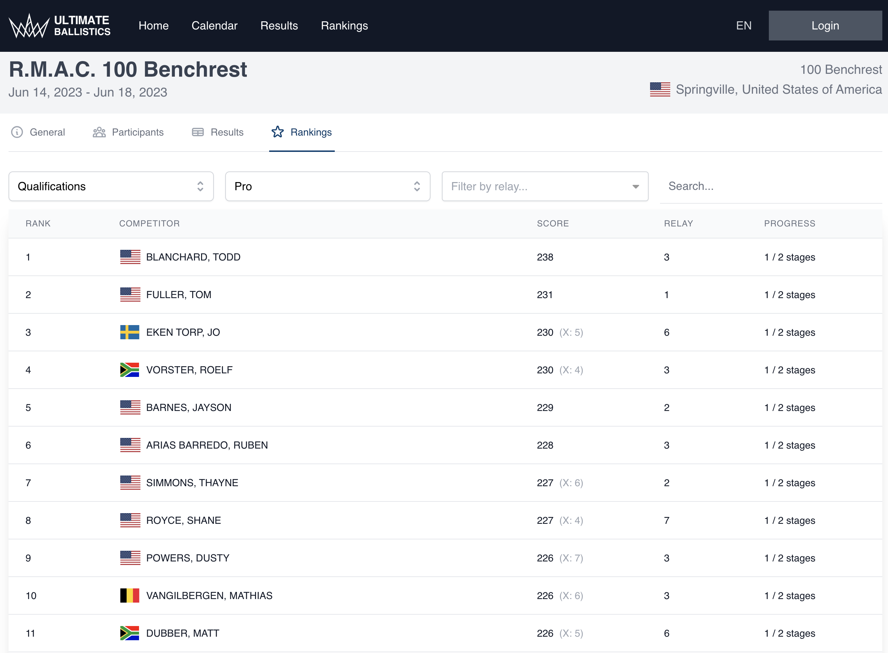Viewport: 888px width, 653px height.
Task: Click the USA flag for BLANCHARD, TODD
Action: [130, 257]
